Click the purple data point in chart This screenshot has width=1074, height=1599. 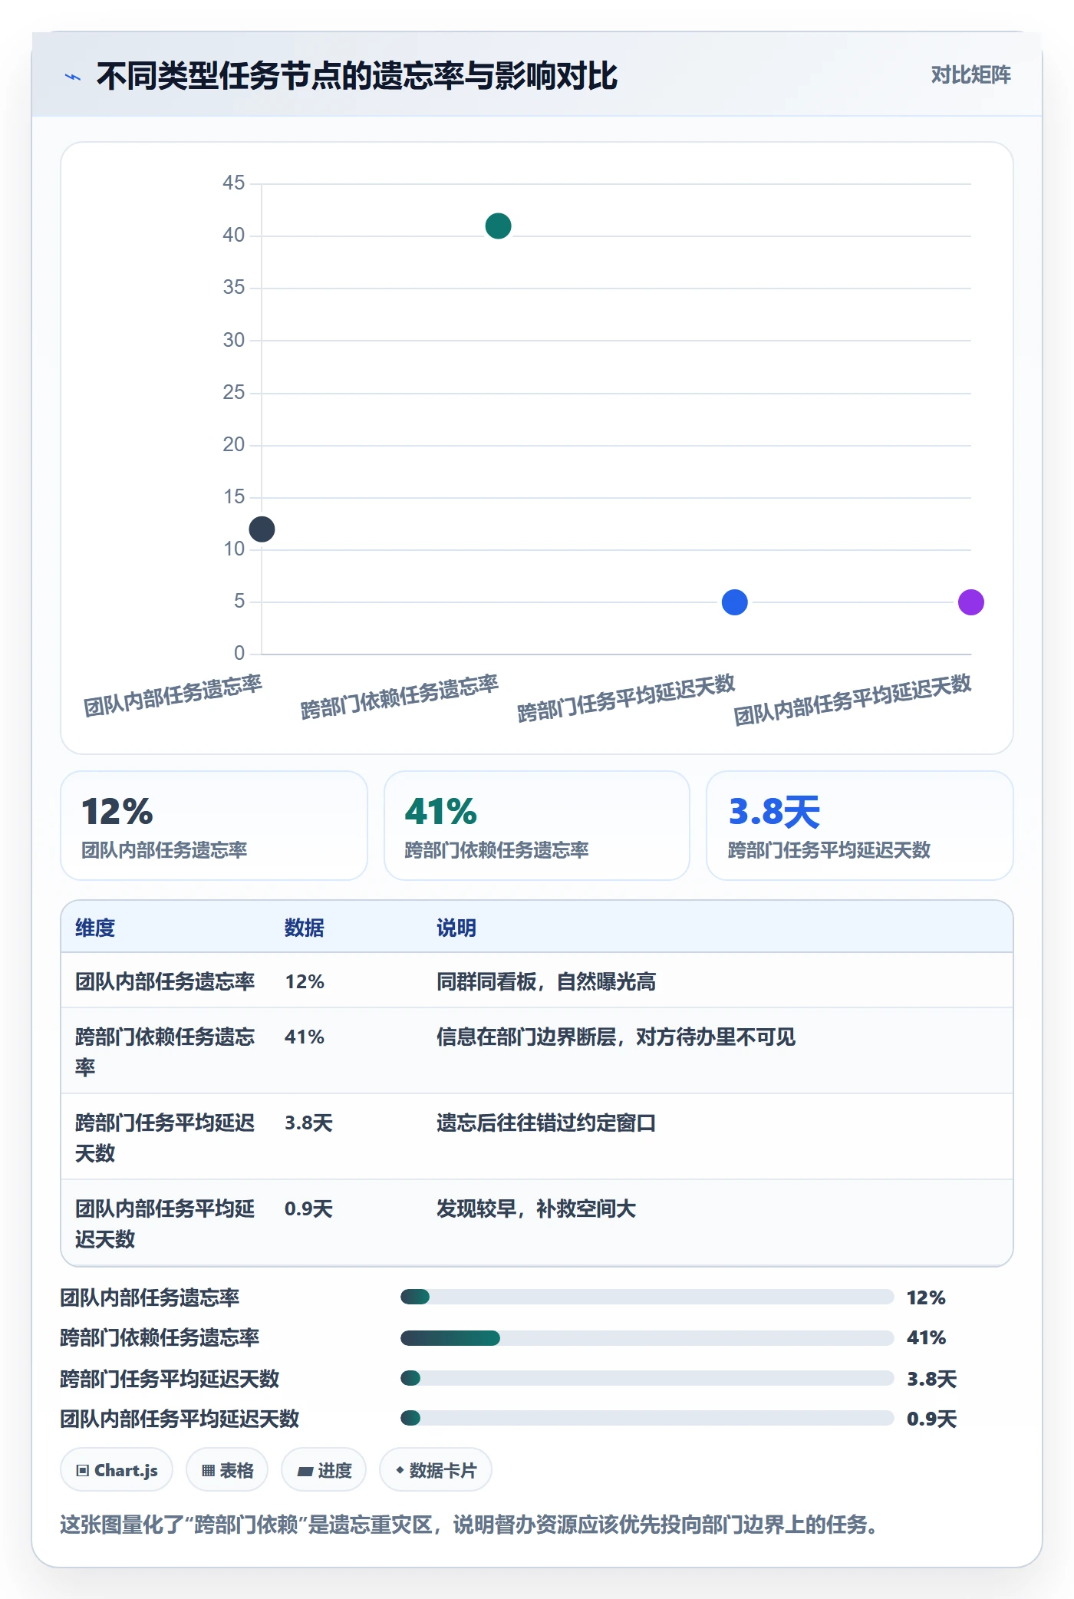point(970,602)
